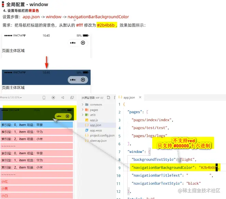
Task: Click code "pages/index/index" on line 3
Action: click(152, 120)
